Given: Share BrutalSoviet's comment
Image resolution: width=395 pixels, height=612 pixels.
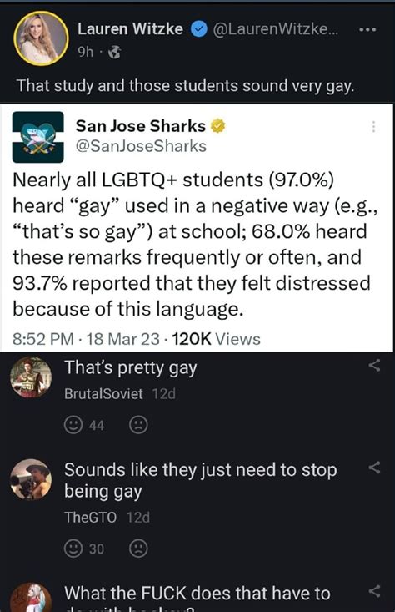Looking at the screenshot, I should click(x=374, y=366).
